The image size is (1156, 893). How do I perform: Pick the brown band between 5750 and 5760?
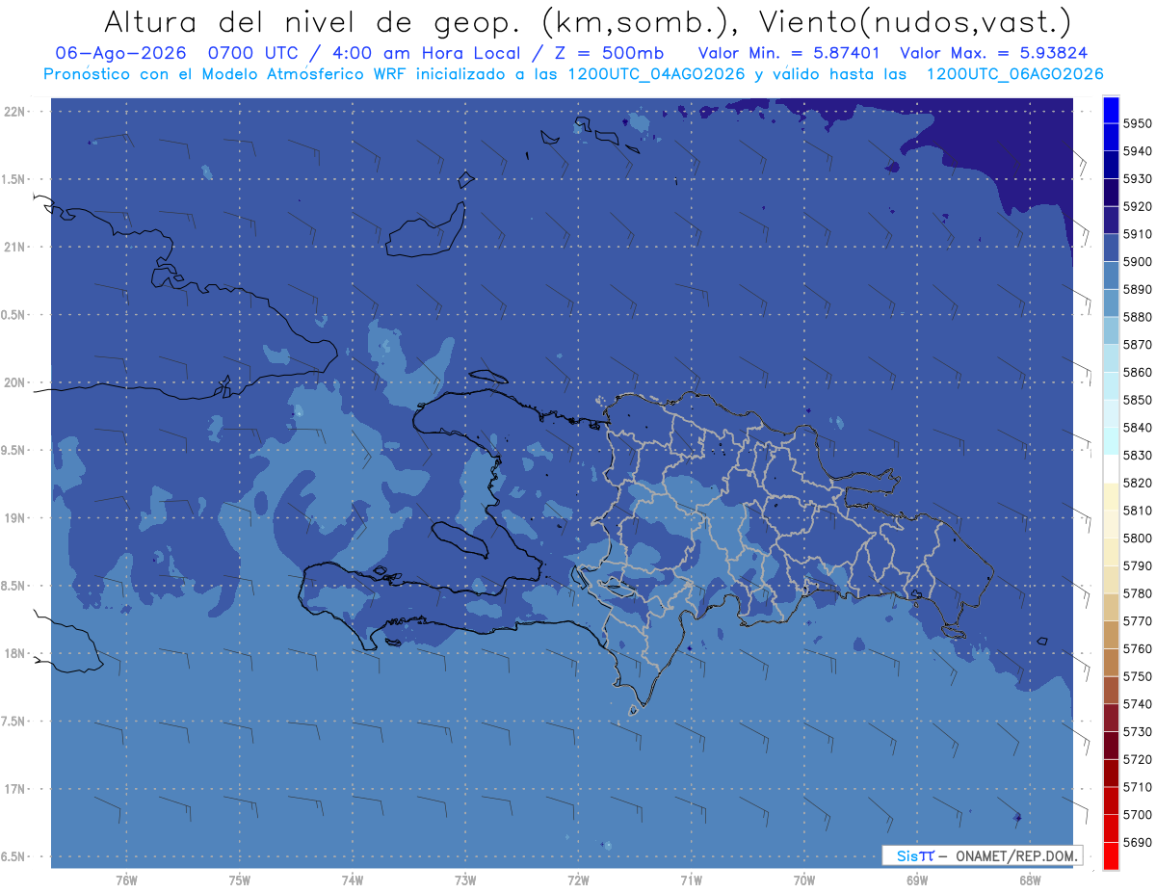click(x=1111, y=663)
